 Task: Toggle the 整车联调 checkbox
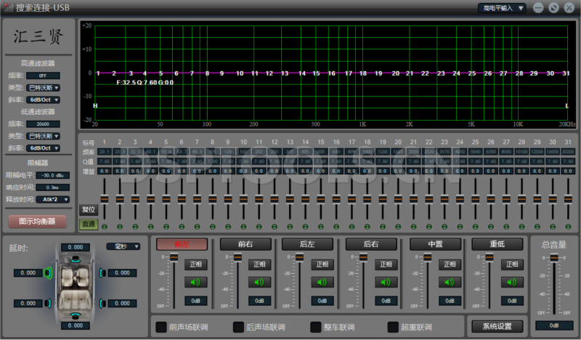click(315, 327)
